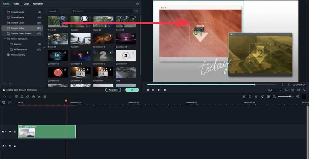
Task: Switch to the Media tab
Action: tap(6, 4)
